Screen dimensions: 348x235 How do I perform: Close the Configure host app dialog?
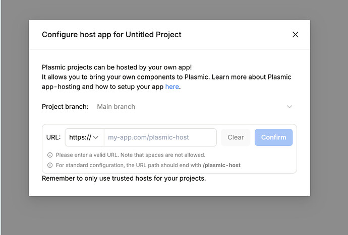(296, 35)
